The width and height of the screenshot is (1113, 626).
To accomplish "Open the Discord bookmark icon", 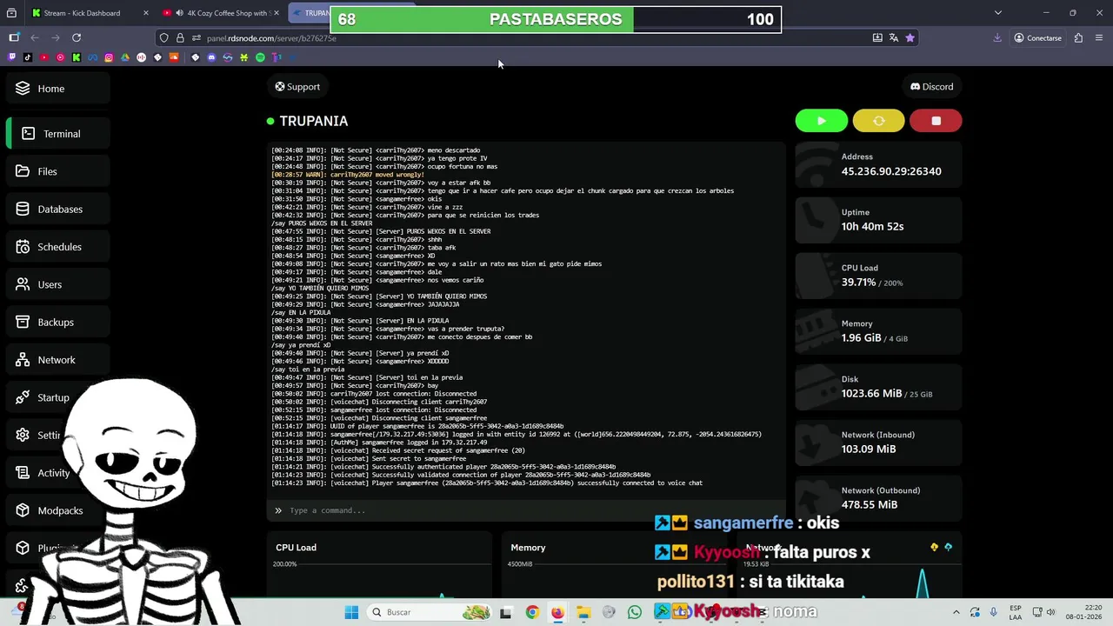I will (211, 57).
